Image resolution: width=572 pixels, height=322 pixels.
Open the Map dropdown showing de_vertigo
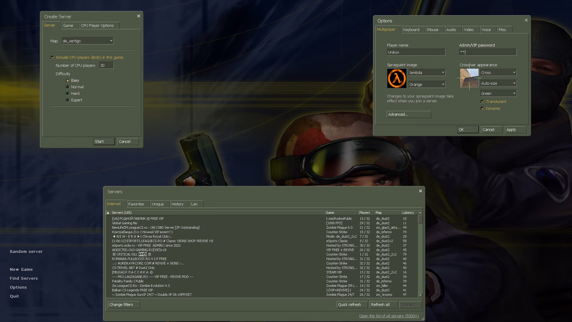tap(88, 41)
